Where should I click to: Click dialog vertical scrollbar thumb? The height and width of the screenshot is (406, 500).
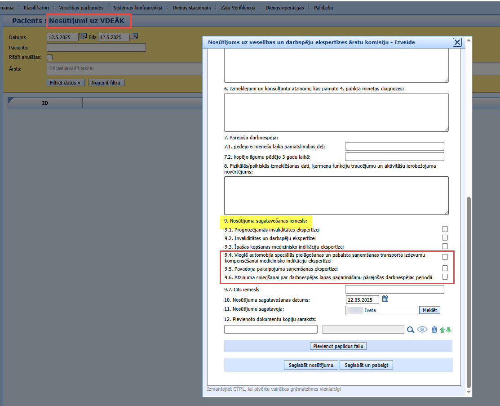(469, 292)
